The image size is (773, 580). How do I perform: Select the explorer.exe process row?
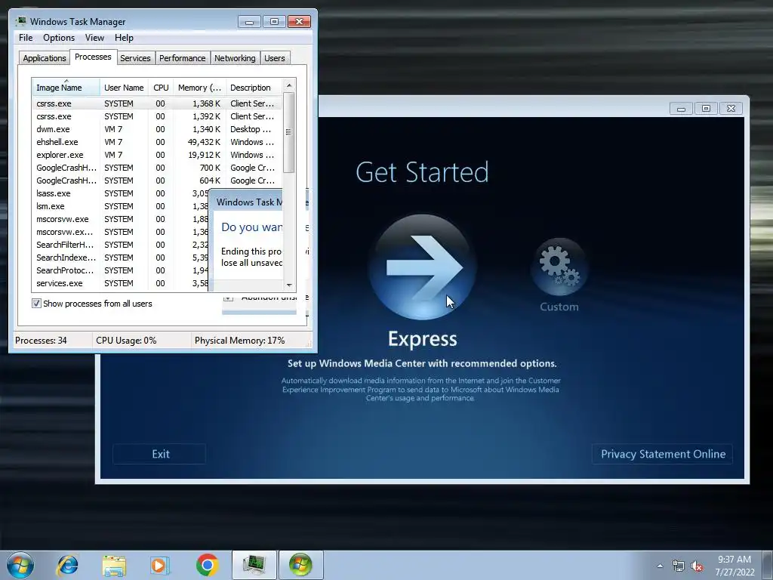(x=157, y=155)
